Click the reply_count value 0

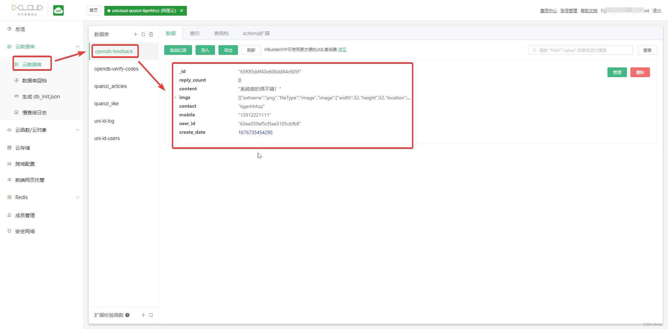point(240,80)
